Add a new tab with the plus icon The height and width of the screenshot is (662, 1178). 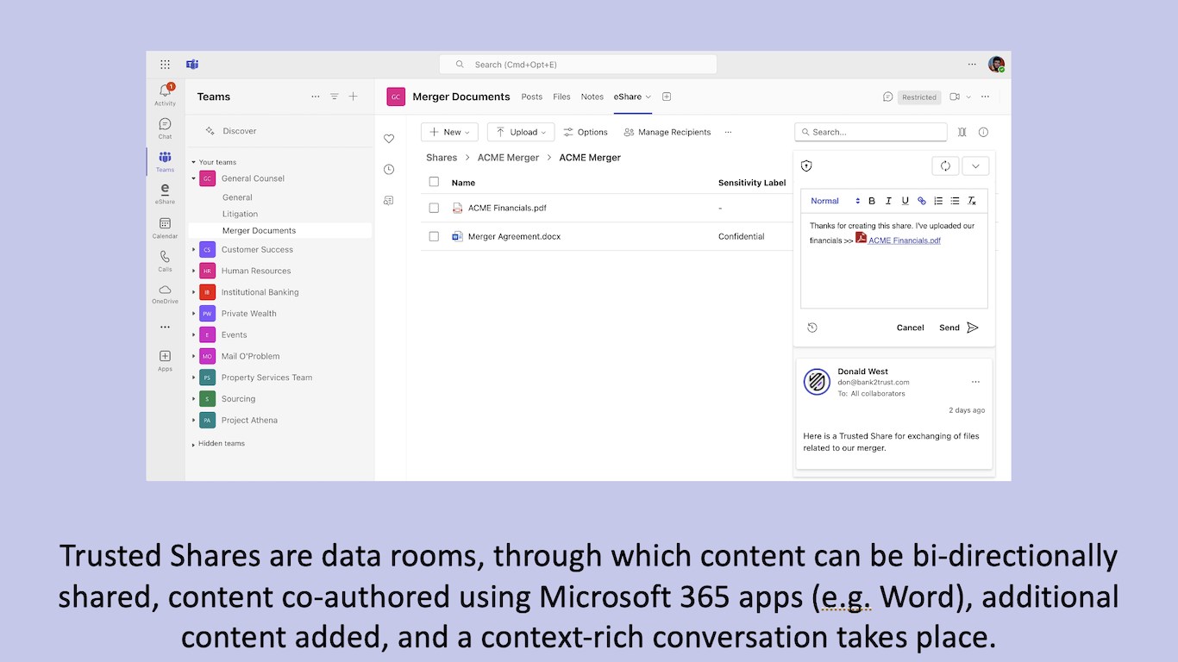coord(667,97)
